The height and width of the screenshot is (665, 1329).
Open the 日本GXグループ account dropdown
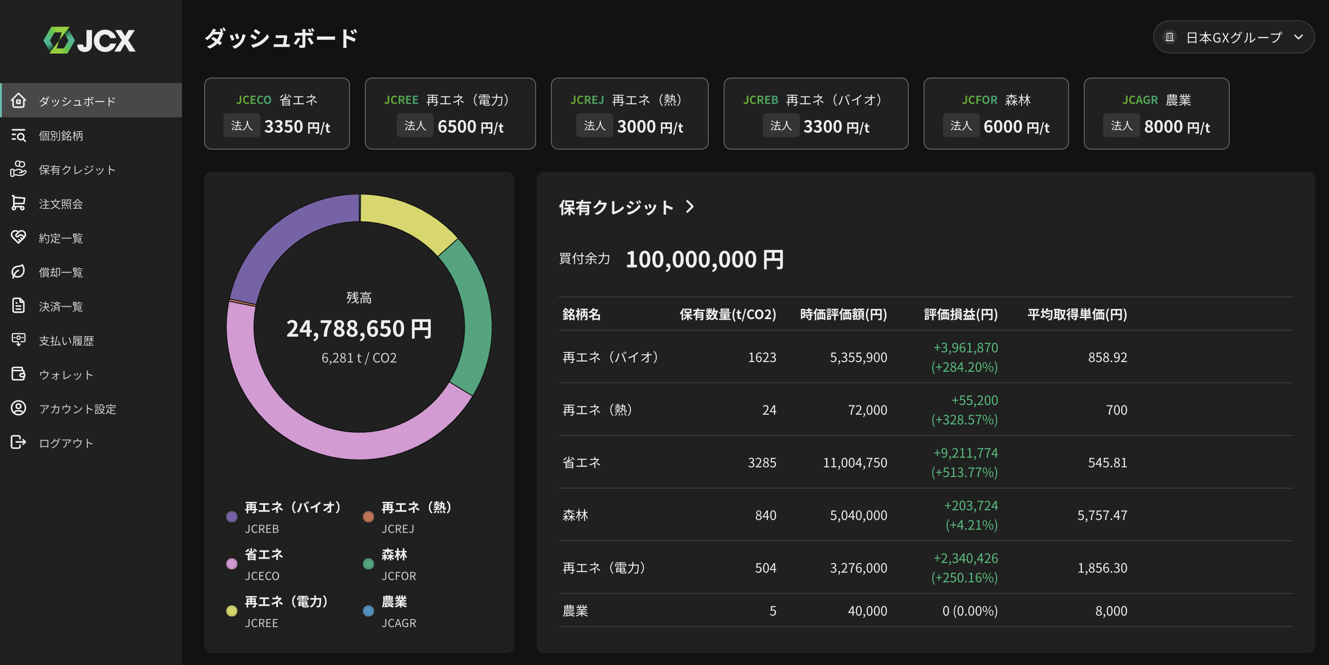[x=1233, y=37]
